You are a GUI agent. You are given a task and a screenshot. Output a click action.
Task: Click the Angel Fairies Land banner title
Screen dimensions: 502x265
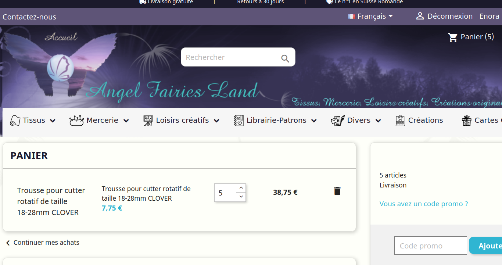pyautogui.click(x=172, y=90)
